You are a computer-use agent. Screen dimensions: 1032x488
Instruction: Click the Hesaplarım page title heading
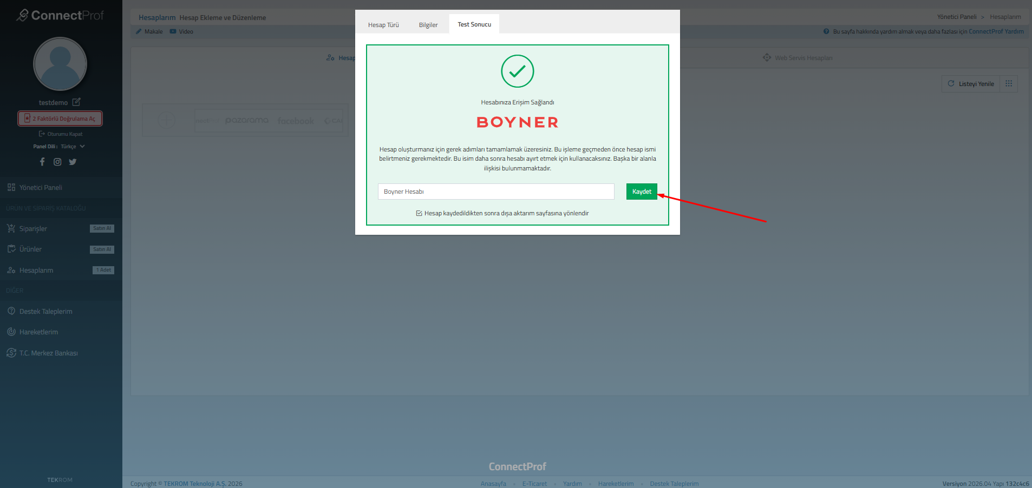(157, 17)
